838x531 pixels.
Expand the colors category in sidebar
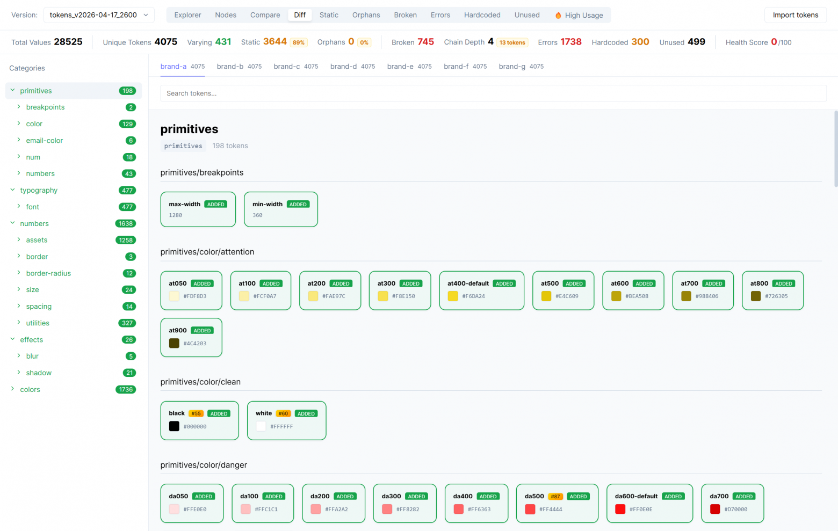12,389
